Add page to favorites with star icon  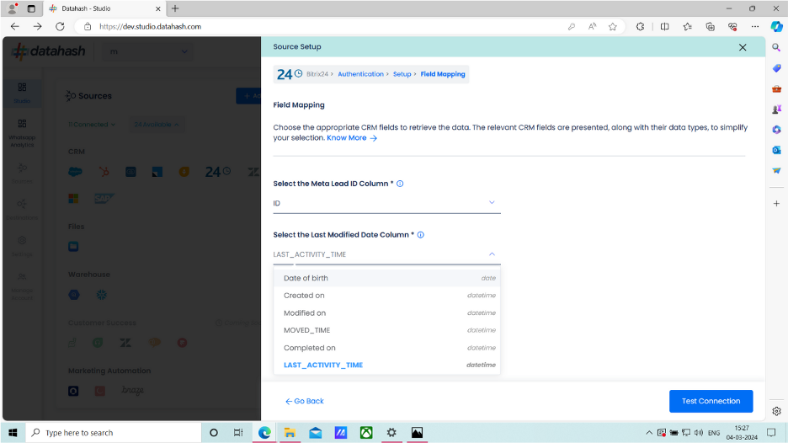[613, 27]
